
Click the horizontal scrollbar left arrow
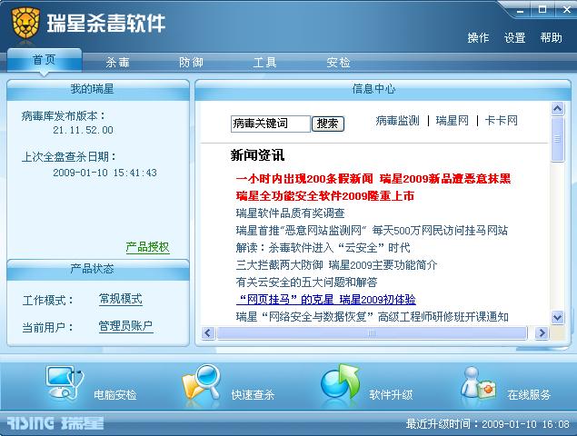tap(208, 333)
